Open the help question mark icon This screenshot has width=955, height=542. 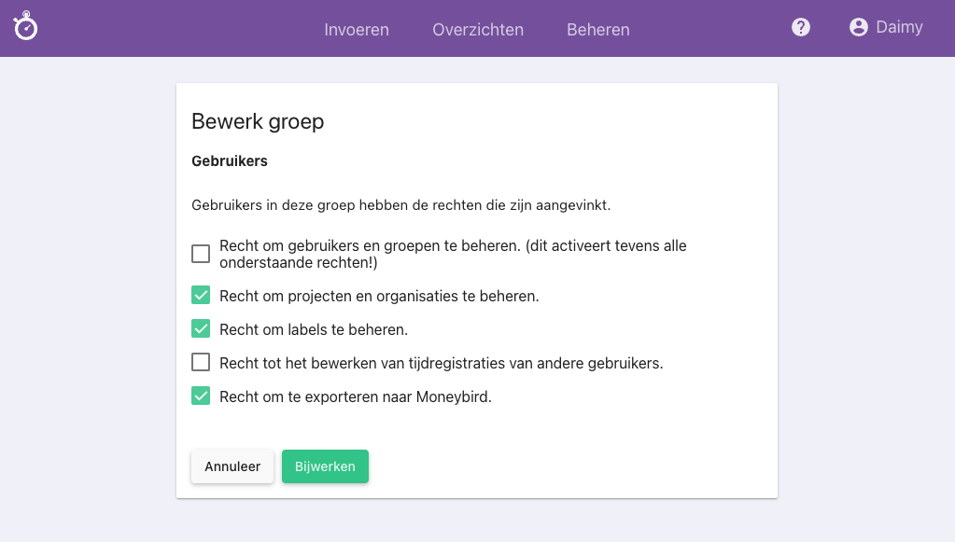(800, 27)
